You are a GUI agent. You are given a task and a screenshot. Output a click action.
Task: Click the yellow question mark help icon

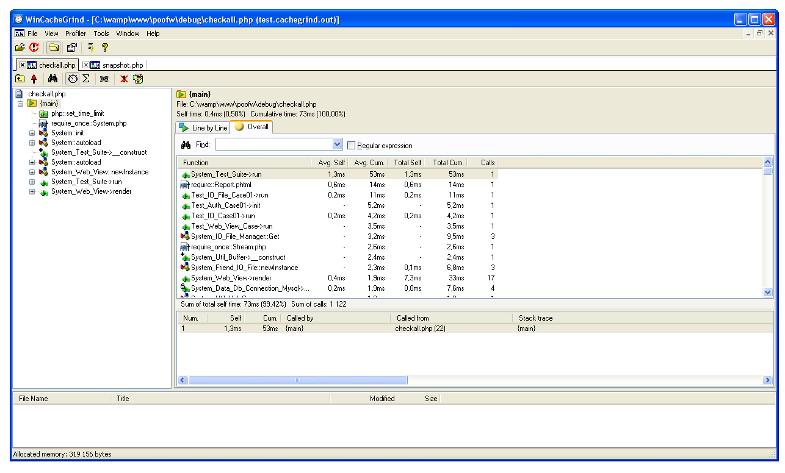tap(105, 48)
